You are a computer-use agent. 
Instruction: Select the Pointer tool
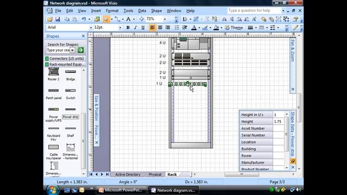(106, 19)
